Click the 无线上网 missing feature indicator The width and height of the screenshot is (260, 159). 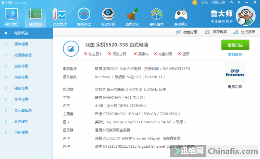pyautogui.click(x=117, y=54)
